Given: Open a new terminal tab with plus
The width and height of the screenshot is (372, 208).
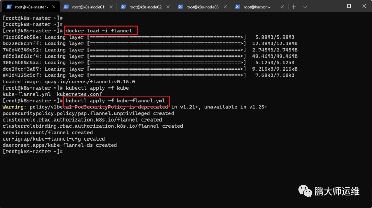Looking at the screenshot, I should (294, 7).
